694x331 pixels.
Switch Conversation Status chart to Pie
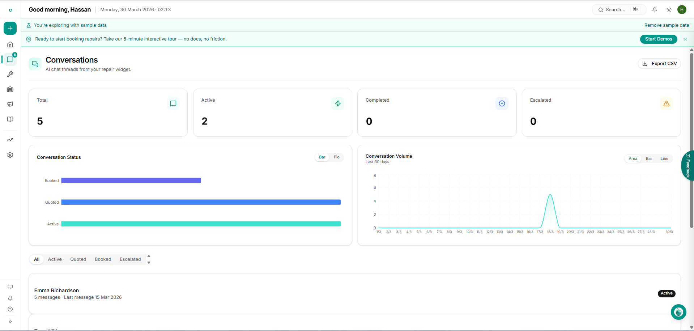[x=336, y=157]
